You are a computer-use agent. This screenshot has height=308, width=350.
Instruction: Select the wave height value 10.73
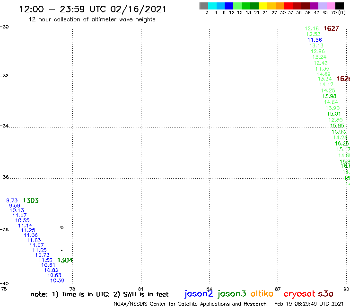tap(43, 255)
